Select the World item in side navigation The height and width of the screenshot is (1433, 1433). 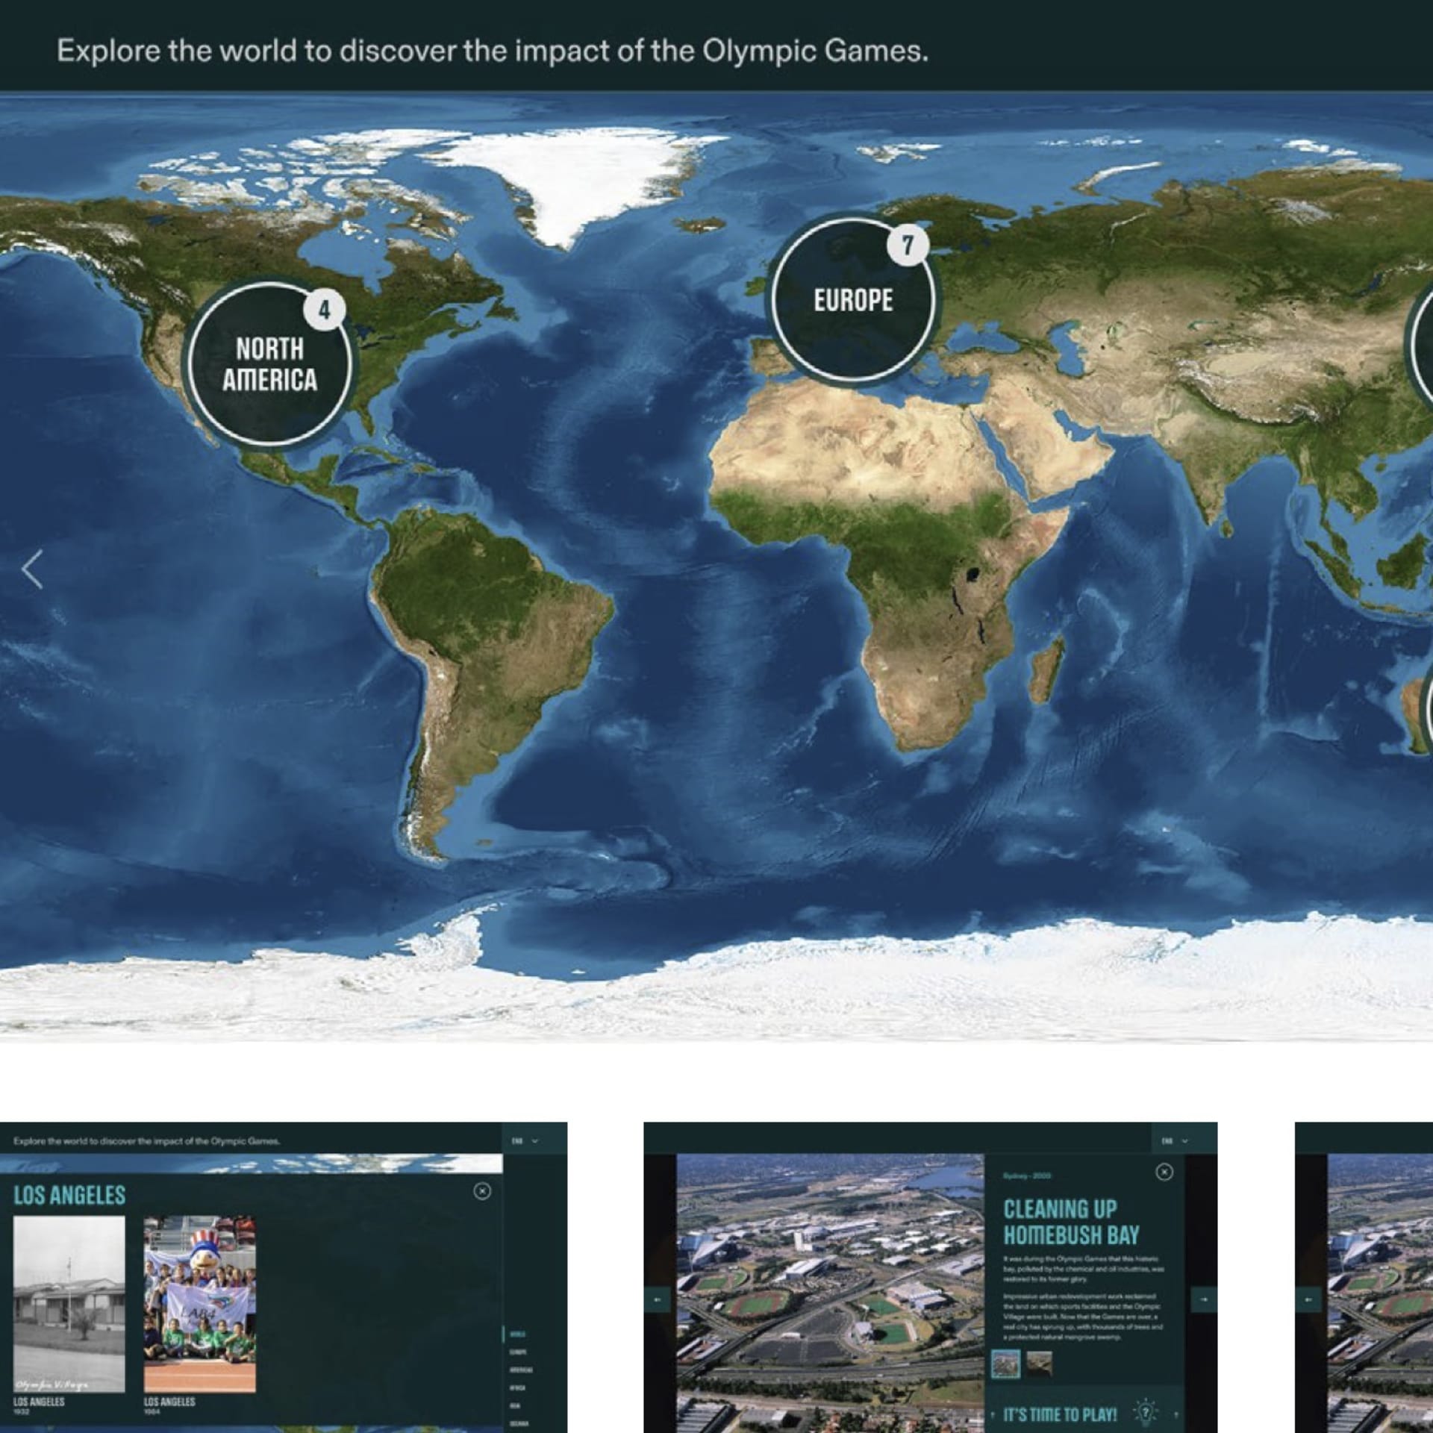coord(518,1334)
